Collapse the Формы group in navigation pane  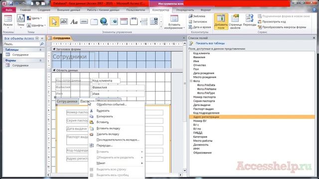40,61
